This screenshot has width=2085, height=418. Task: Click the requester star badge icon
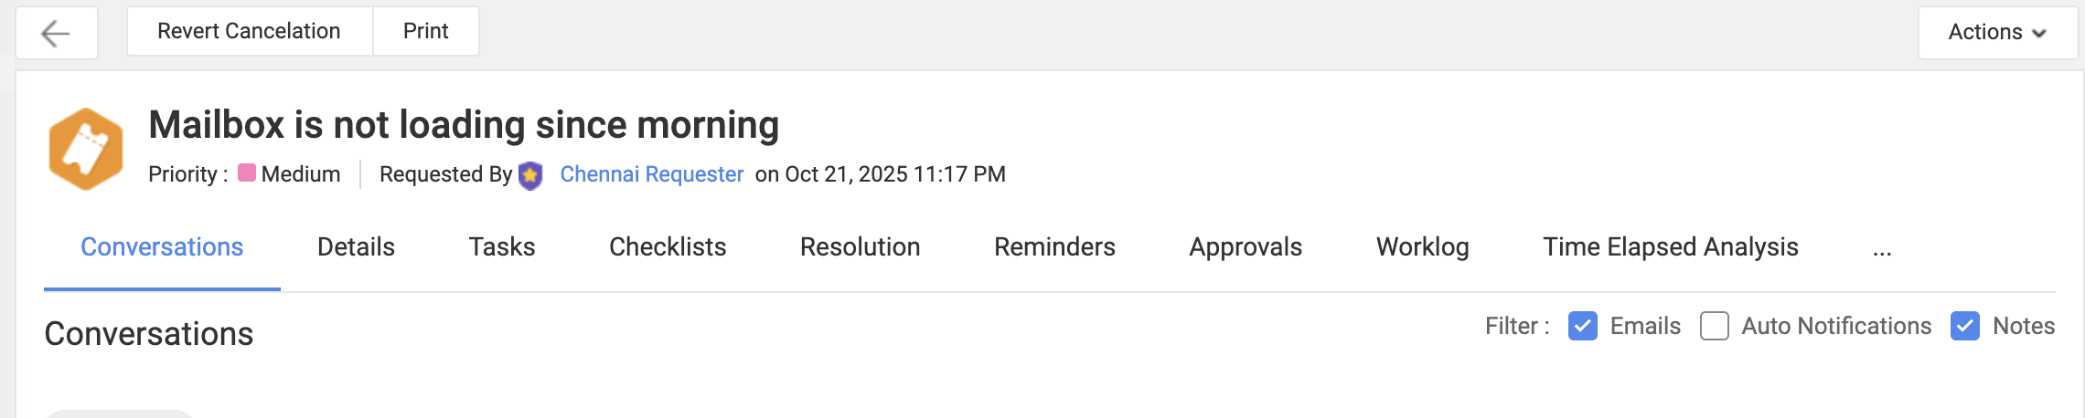pos(530,175)
